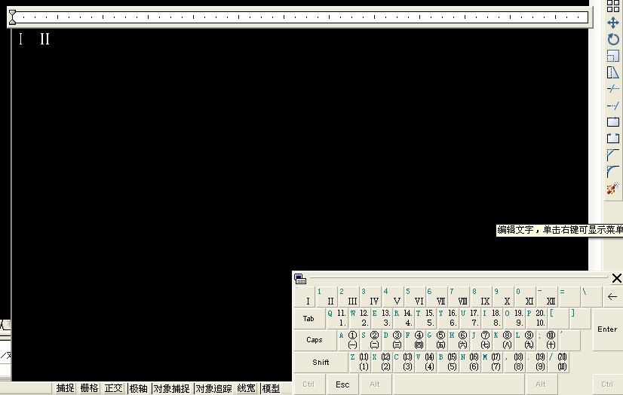Viewport: 623px width, 395px height.
Task: Select the Fillet tool icon
Action: [x=613, y=172]
